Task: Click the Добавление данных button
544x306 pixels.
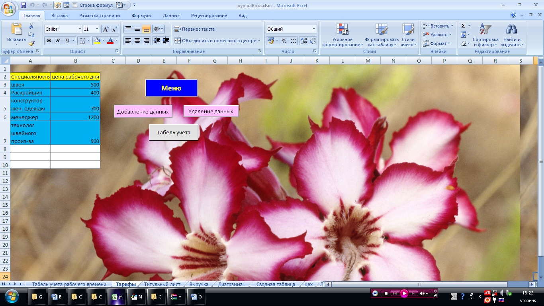Action: [143, 112]
